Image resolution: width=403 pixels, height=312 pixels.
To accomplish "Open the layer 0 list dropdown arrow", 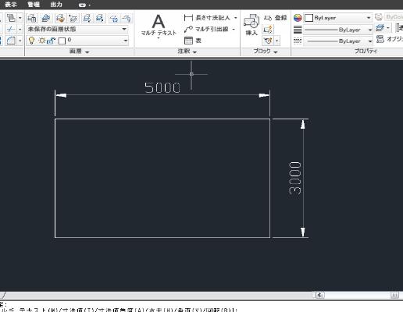I will [x=126, y=41].
